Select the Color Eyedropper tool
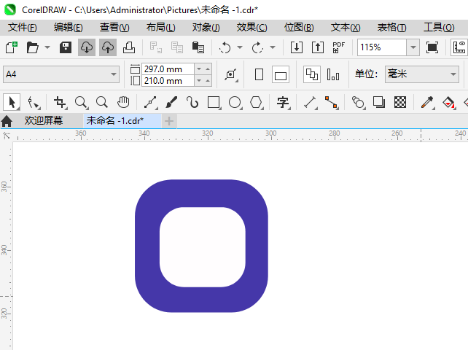468x350 pixels. pos(427,102)
